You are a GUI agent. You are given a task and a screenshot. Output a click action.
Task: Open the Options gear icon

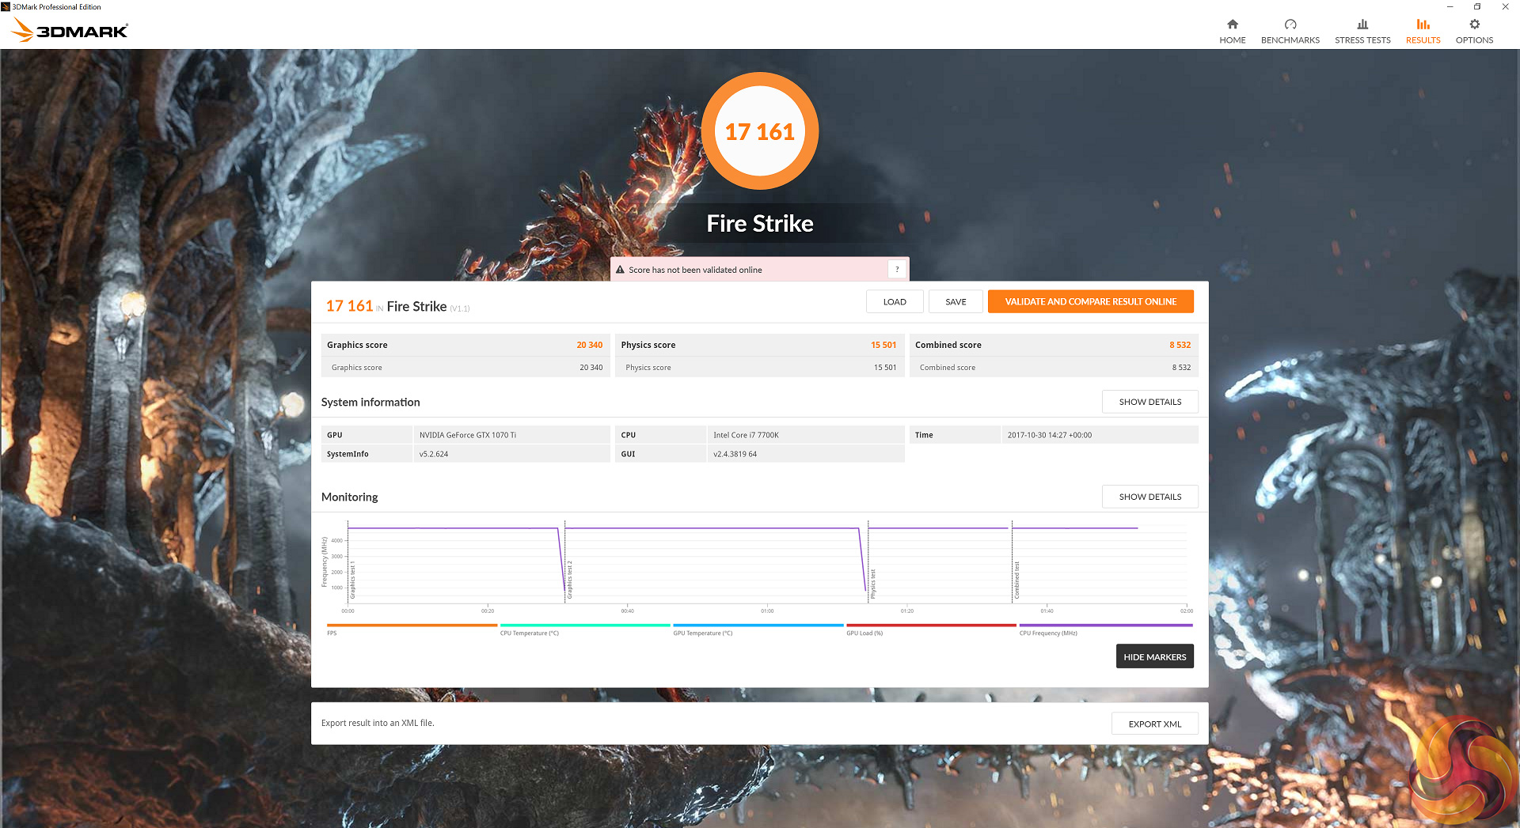tap(1474, 25)
